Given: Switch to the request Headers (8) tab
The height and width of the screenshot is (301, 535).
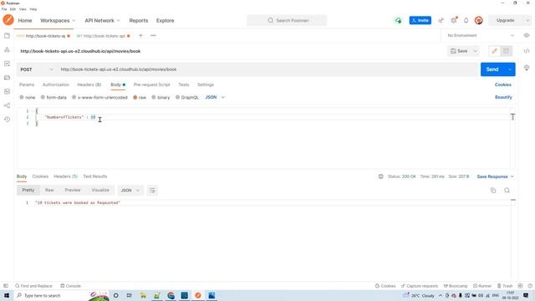Looking at the screenshot, I should tap(89, 84).
